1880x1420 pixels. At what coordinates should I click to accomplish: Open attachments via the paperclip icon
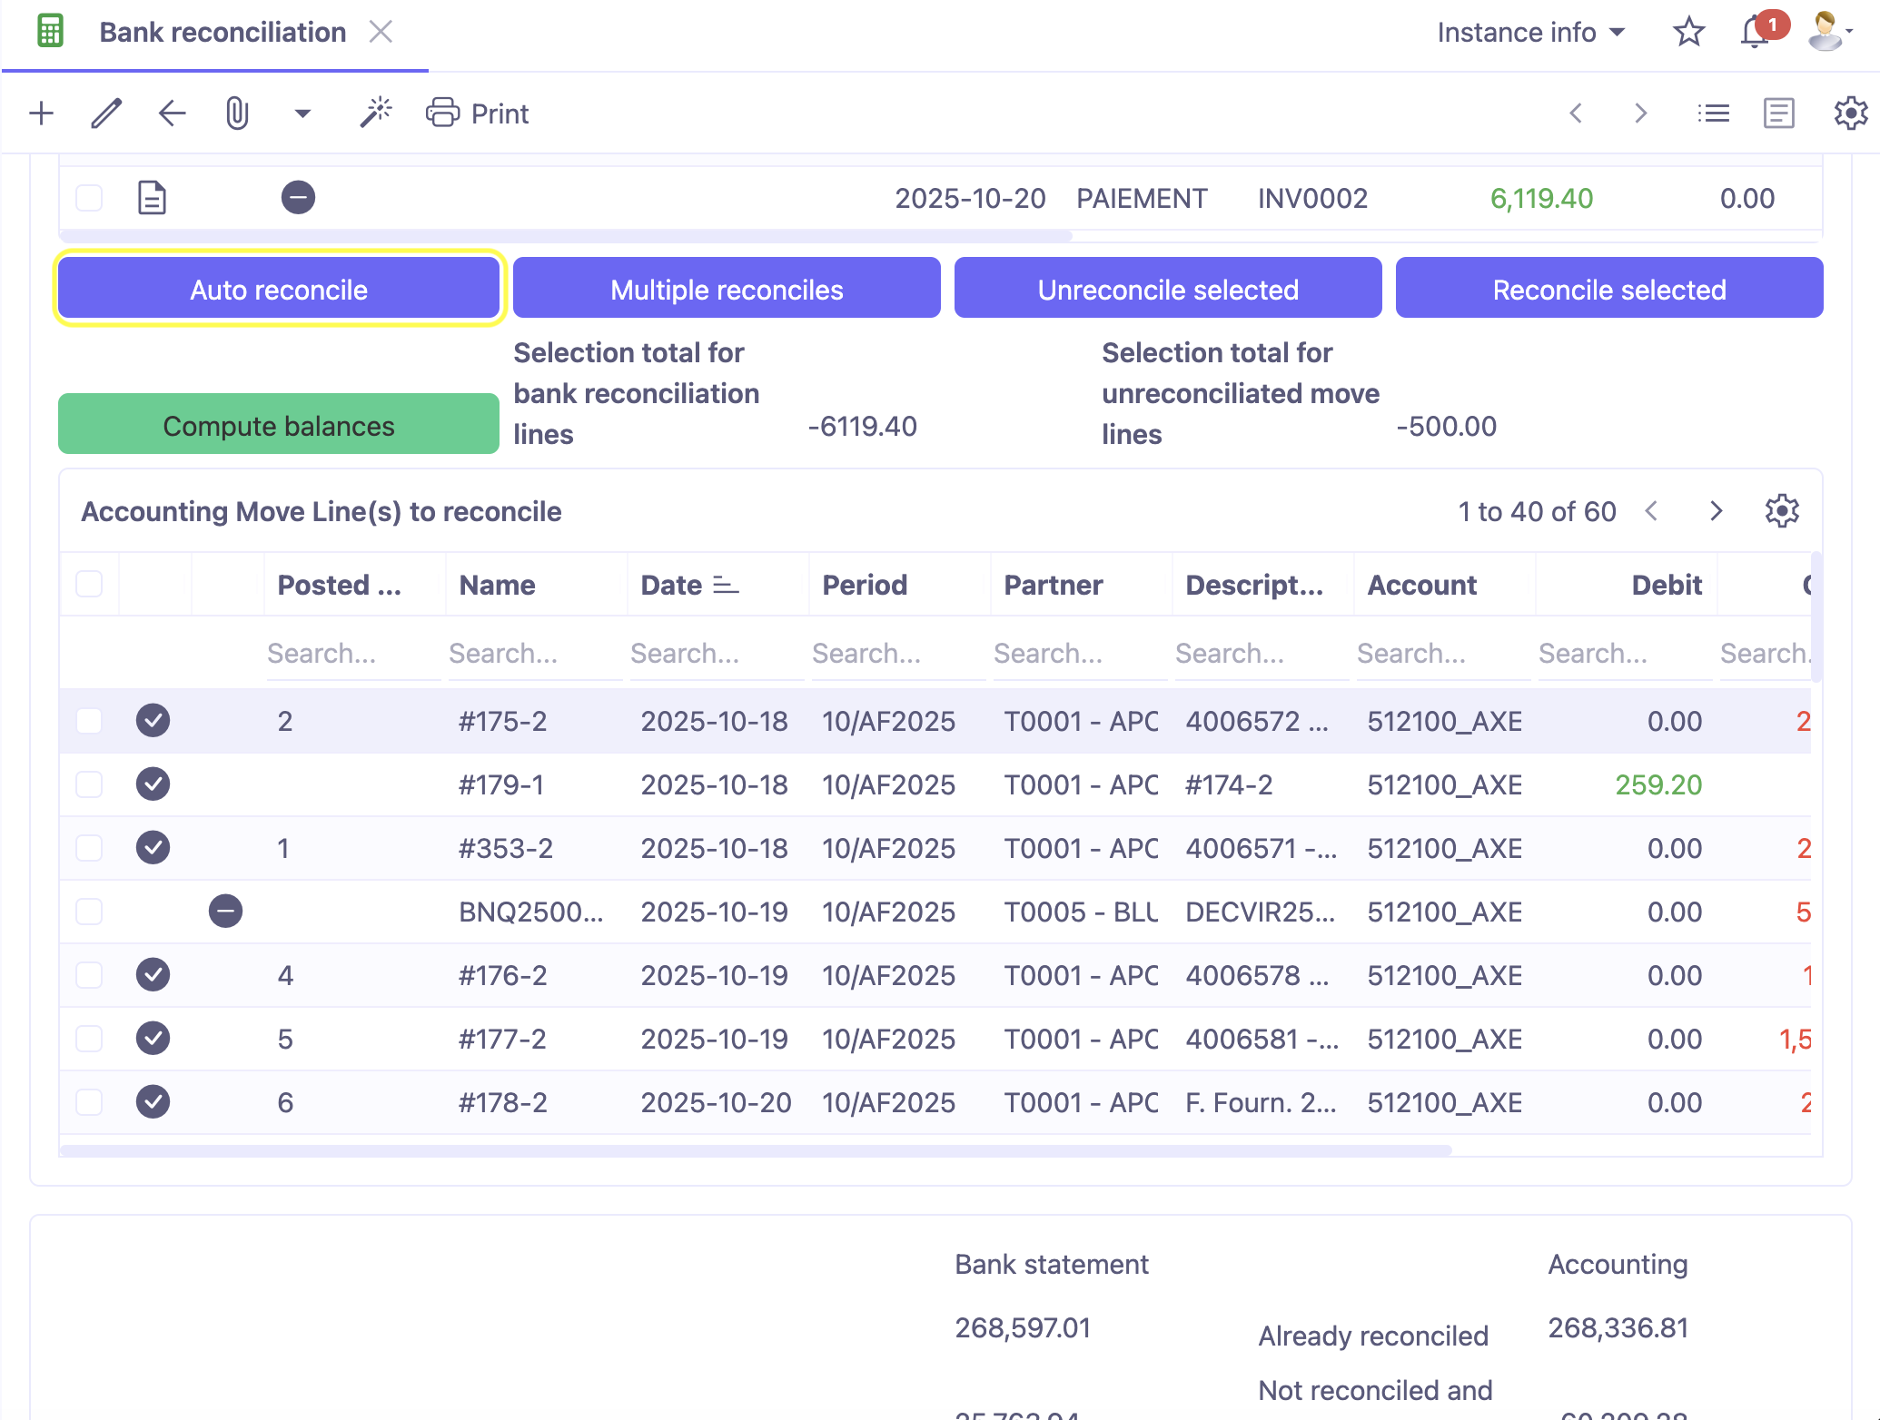point(237,113)
